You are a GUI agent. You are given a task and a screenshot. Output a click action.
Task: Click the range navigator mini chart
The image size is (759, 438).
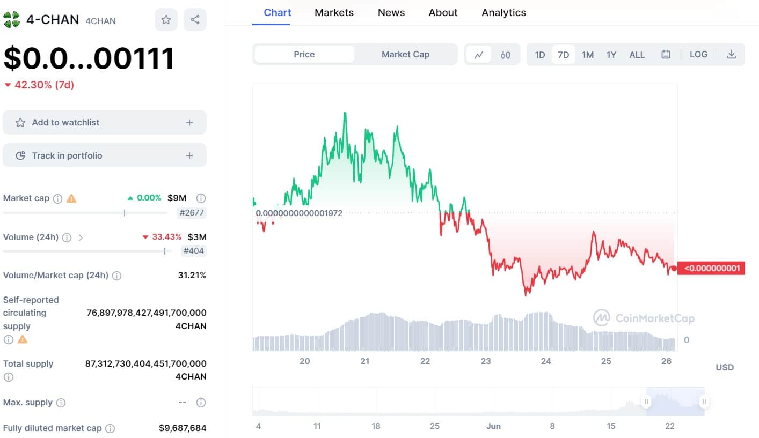coord(478,401)
